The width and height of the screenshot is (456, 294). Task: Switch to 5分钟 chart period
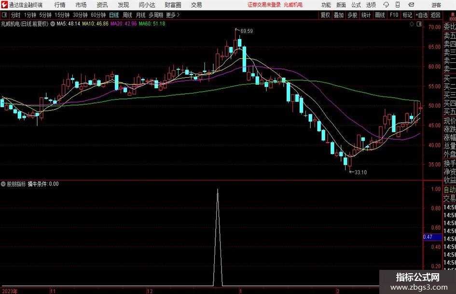45,15
